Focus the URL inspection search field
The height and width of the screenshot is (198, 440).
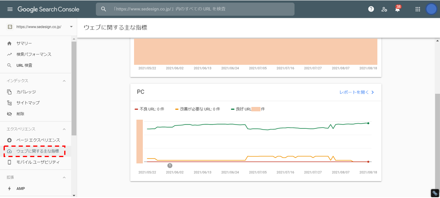pos(195,9)
